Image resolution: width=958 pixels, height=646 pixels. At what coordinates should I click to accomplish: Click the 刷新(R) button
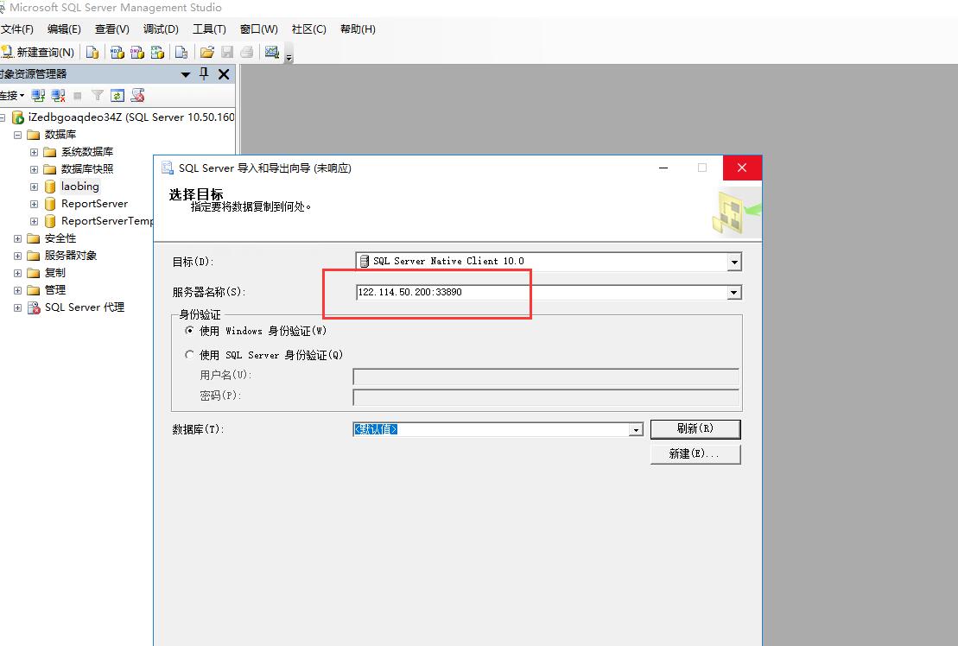(x=695, y=428)
